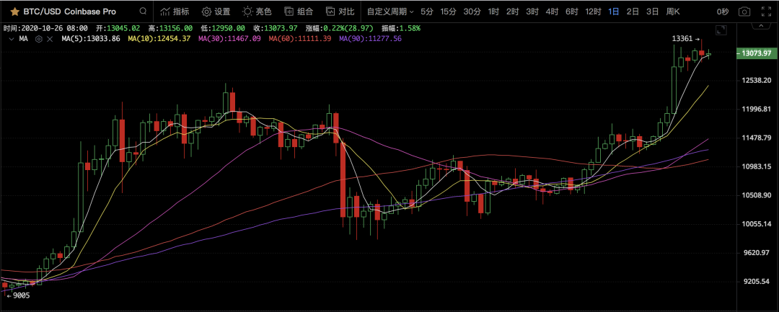Select the 4时 timeframe

coord(552,11)
